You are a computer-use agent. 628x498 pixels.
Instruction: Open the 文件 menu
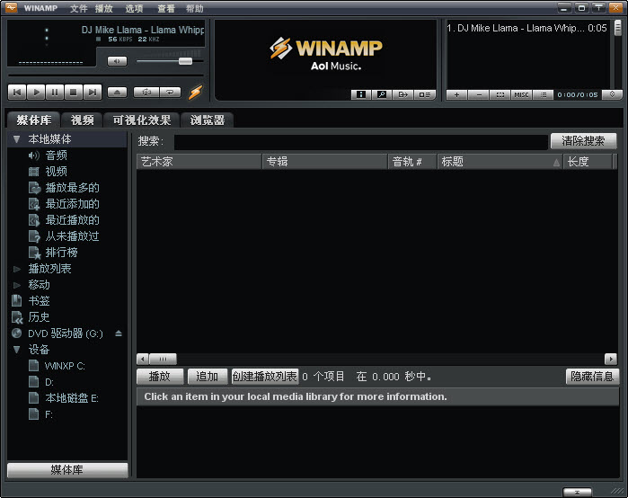point(78,8)
